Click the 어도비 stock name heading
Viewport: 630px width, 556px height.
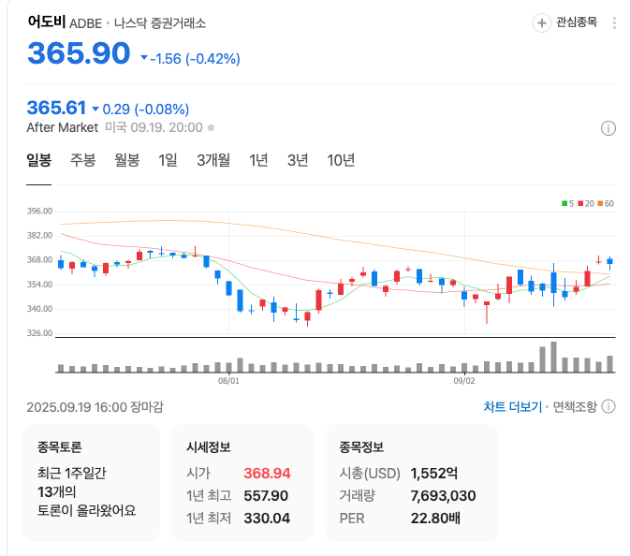[x=47, y=22]
